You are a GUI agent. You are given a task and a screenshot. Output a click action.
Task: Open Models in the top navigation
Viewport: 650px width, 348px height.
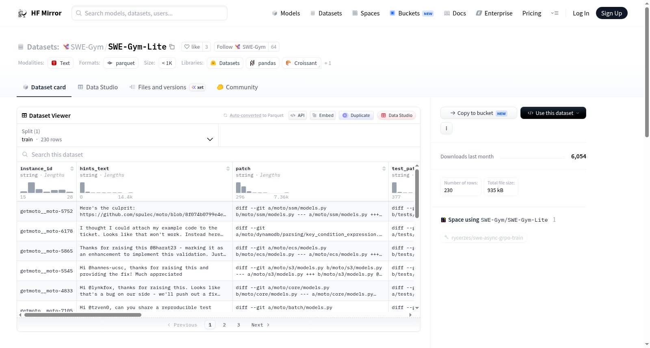tap(286, 13)
